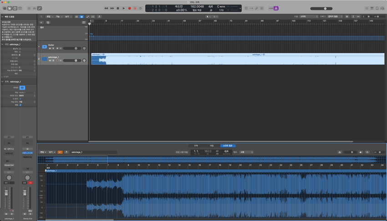
Task: Enable recording on the sabotage_1 track
Action: coord(57,60)
